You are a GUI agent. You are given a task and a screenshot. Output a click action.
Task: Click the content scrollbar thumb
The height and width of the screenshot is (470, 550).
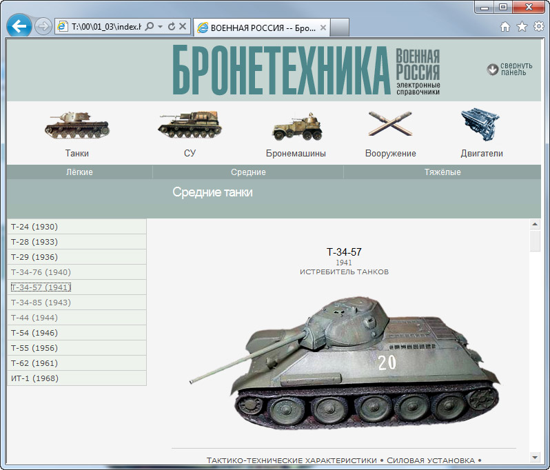535,241
